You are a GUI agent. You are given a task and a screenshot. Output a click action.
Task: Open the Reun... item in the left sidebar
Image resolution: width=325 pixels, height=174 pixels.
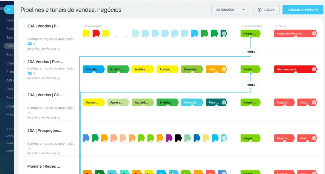(10, 98)
